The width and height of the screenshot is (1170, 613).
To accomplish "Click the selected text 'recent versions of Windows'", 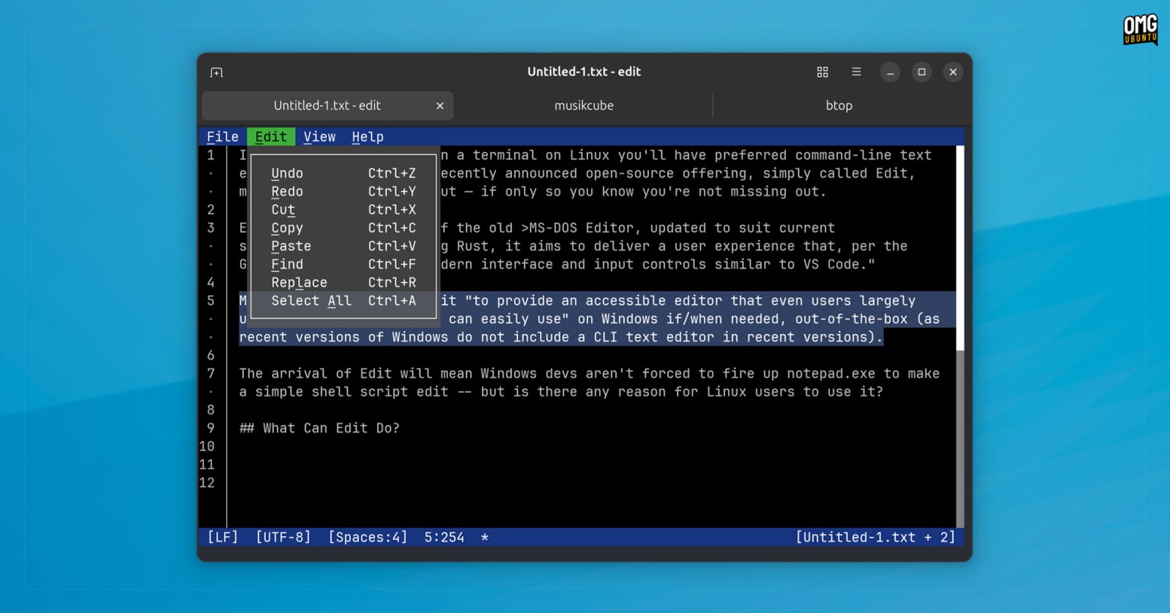I will click(x=344, y=337).
